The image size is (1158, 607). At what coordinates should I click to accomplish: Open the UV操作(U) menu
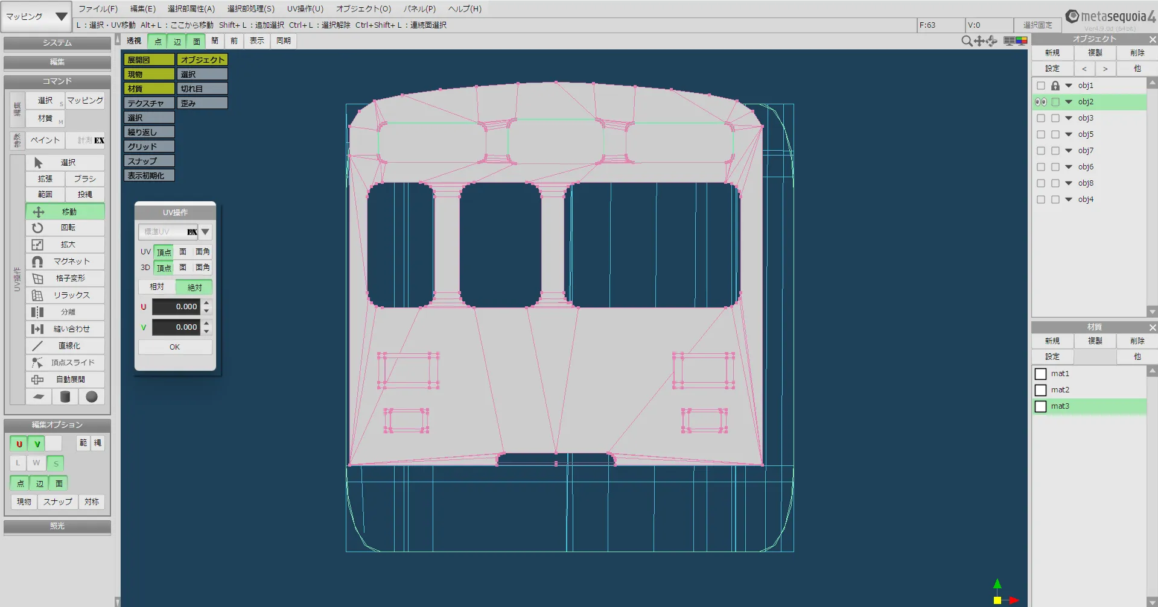(305, 9)
